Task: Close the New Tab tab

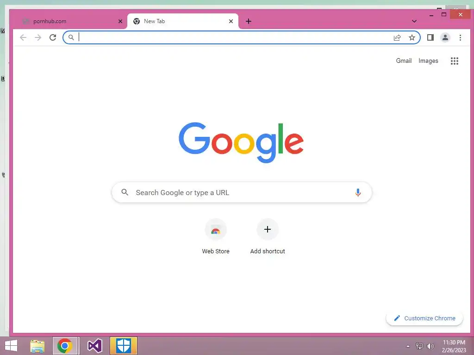Action: (x=231, y=21)
